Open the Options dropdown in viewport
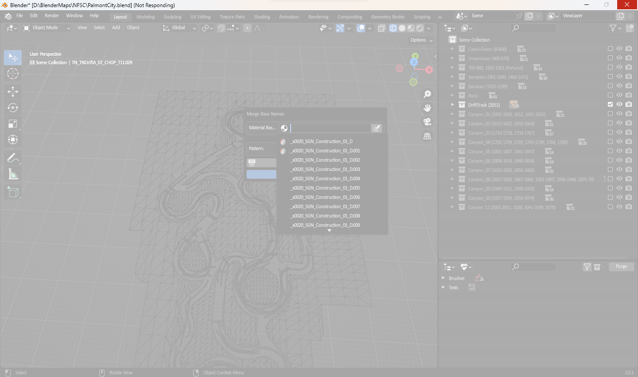 tap(421, 40)
